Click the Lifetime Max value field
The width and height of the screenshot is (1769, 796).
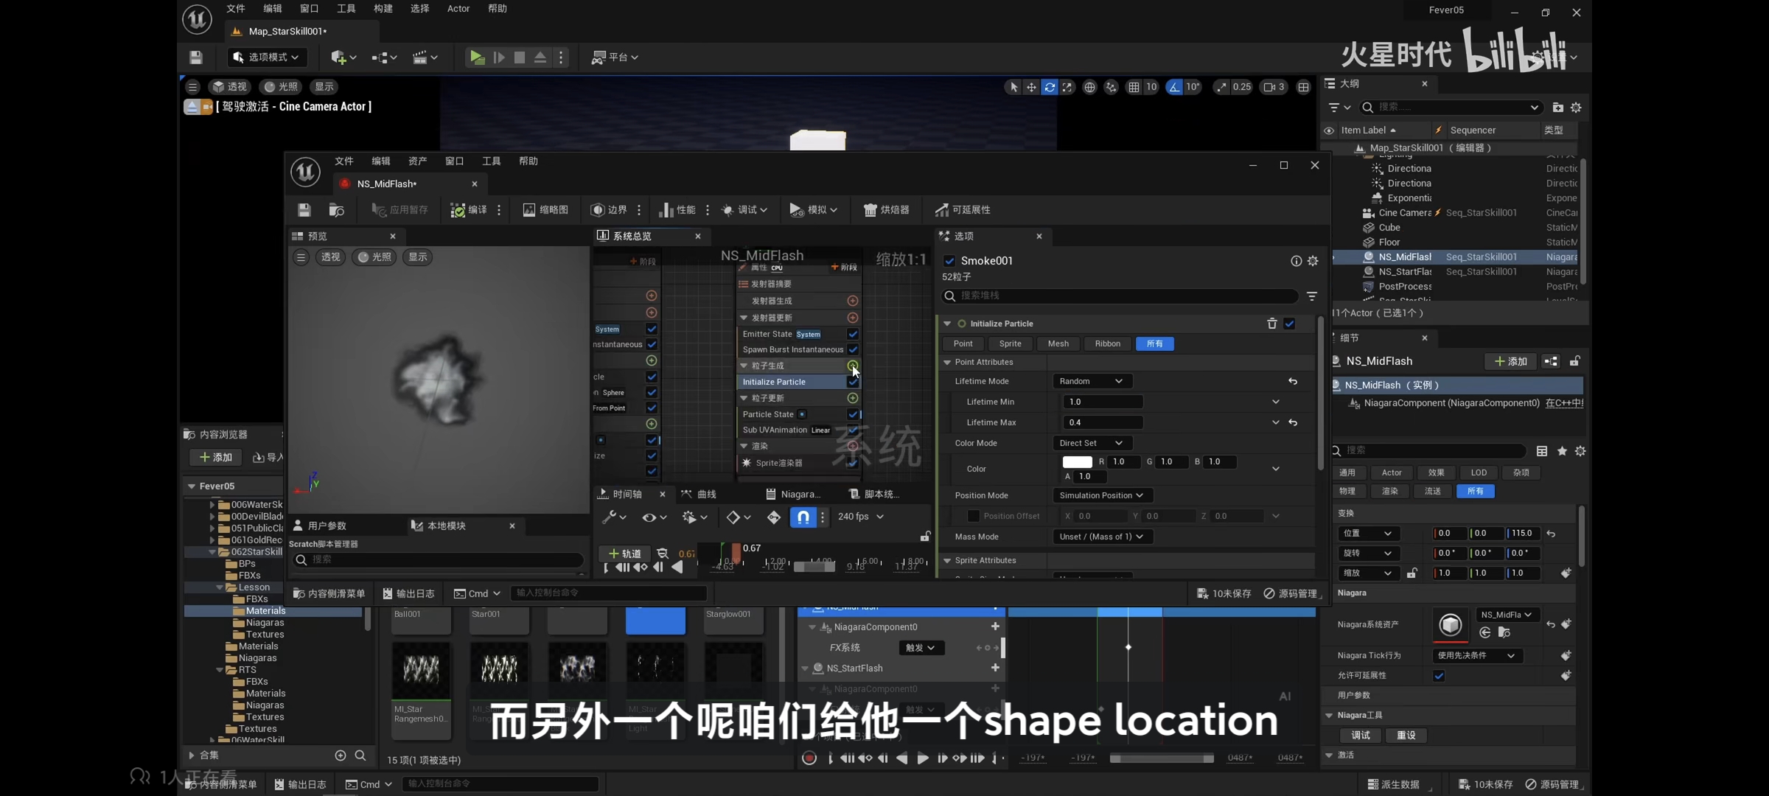click(x=1103, y=422)
